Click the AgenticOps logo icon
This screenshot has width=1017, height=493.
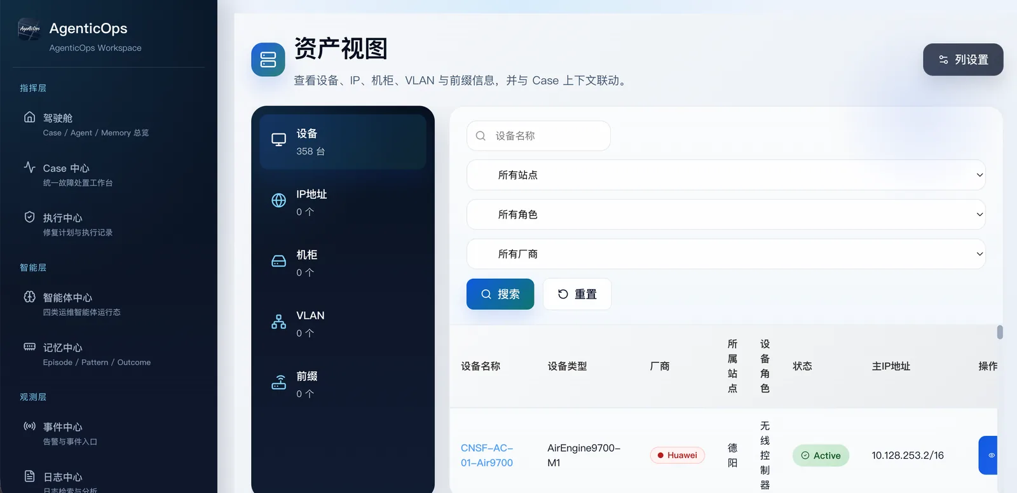click(30, 29)
